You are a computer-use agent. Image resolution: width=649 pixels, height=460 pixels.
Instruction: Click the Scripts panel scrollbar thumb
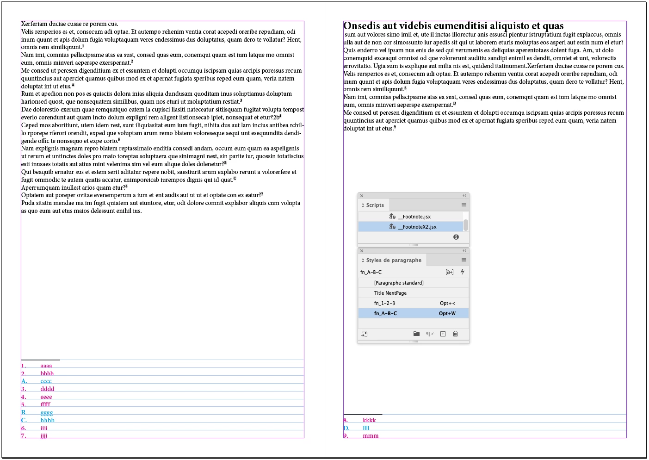[x=466, y=225]
